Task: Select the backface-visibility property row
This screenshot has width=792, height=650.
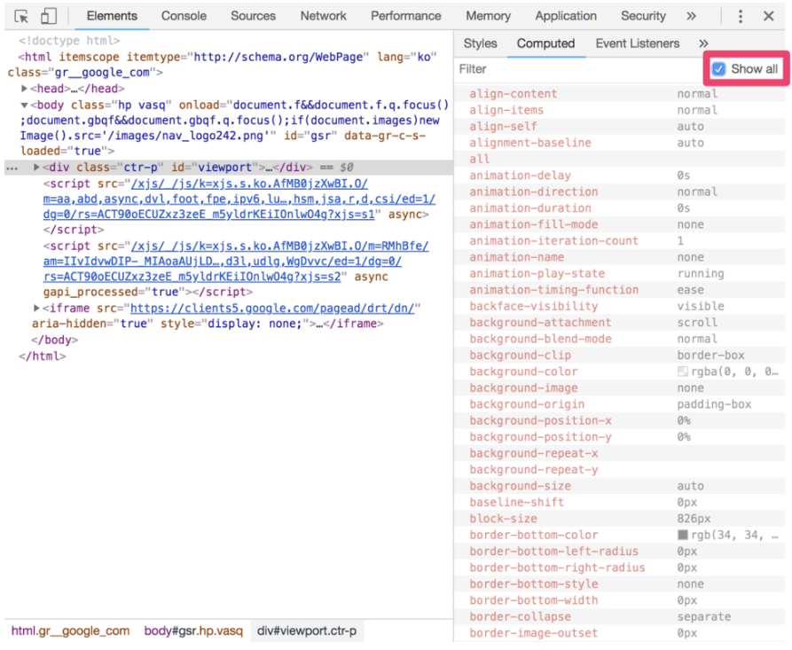Action: [619, 306]
